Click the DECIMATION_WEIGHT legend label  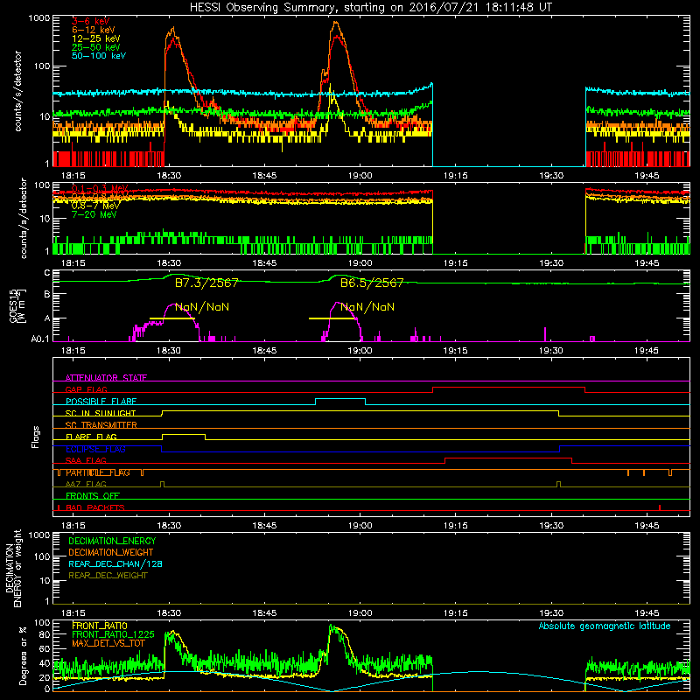[x=111, y=552]
